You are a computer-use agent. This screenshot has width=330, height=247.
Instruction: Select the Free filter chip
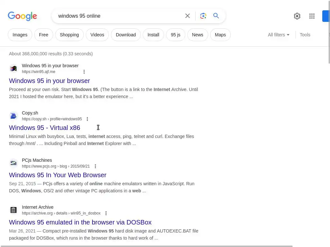pyautogui.click(x=44, y=35)
